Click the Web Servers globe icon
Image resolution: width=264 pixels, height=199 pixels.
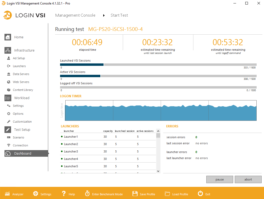[x=9, y=82]
